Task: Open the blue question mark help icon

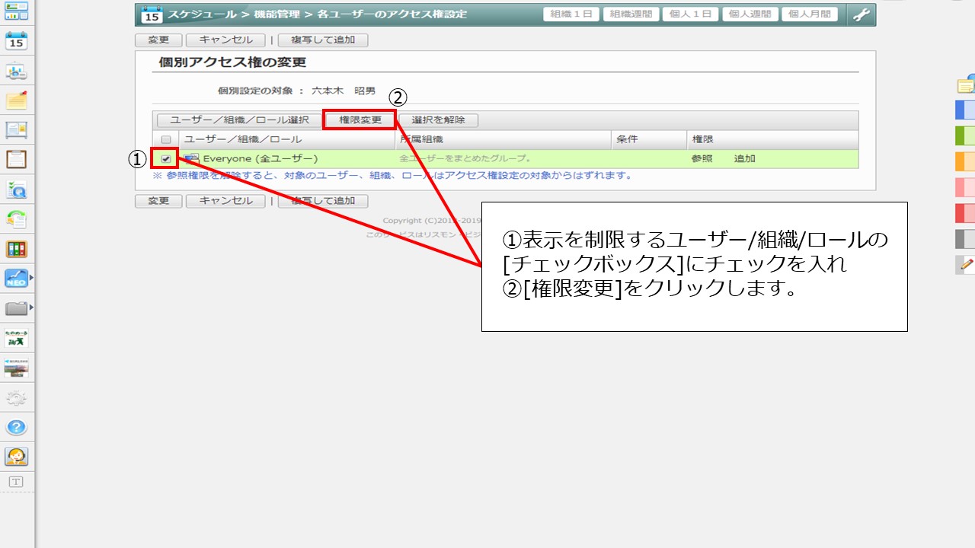Action: click(x=16, y=427)
